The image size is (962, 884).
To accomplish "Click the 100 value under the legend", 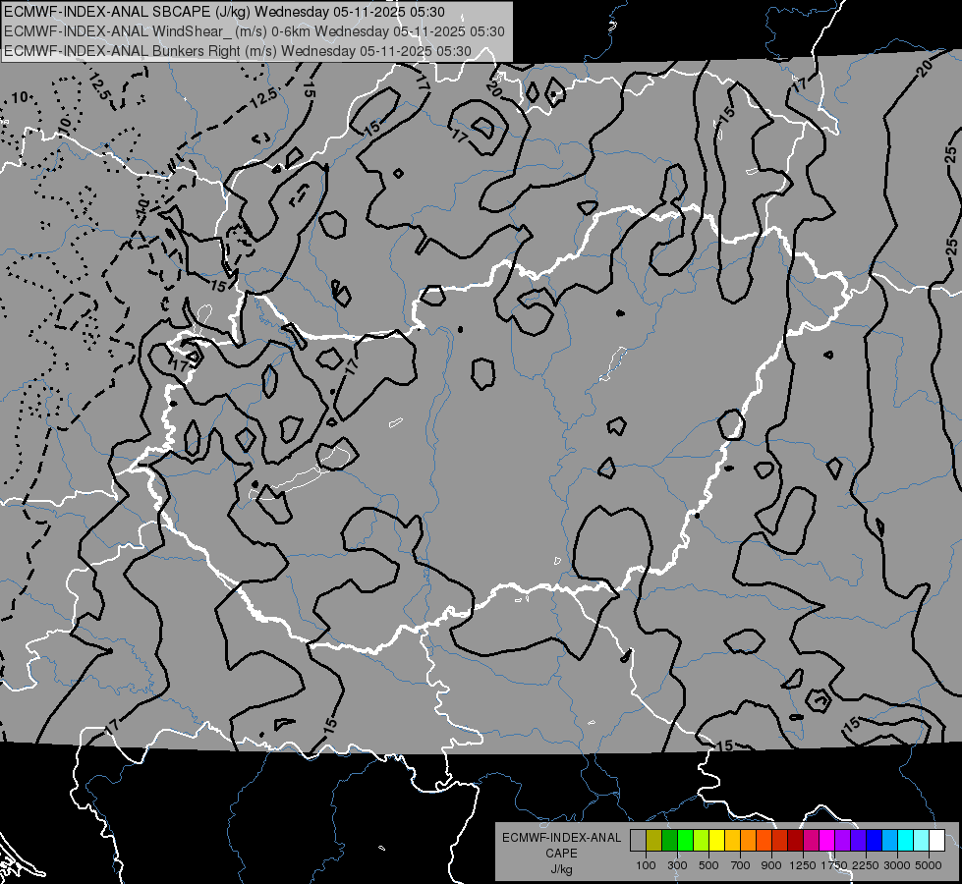I will (646, 865).
